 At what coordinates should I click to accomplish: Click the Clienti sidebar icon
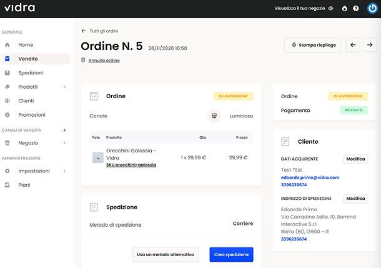(x=7, y=101)
